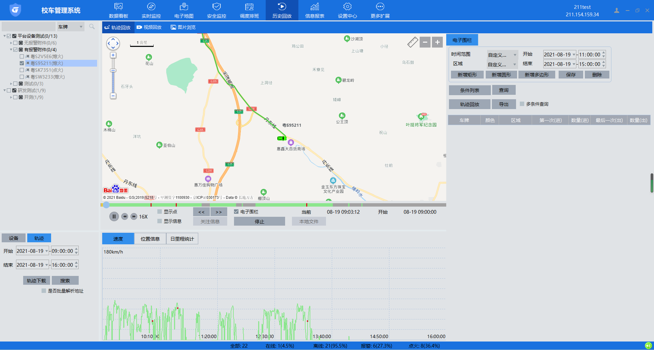Open fence start date dropdown
The width and height of the screenshot is (654, 350).
[574, 54]
